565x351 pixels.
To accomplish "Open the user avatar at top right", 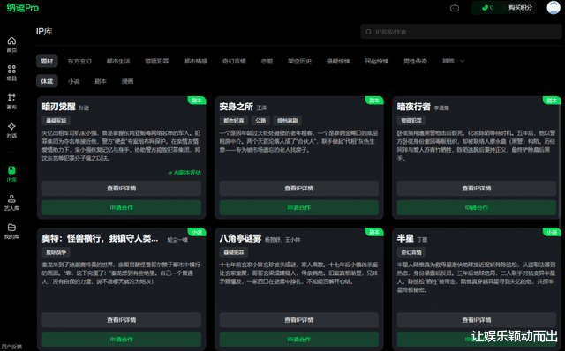I will pos(554,8).
